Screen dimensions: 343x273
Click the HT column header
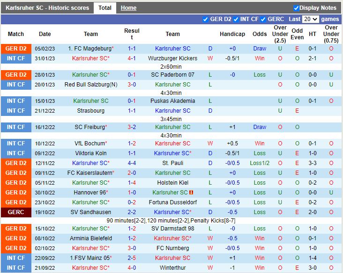click(313, 34)
